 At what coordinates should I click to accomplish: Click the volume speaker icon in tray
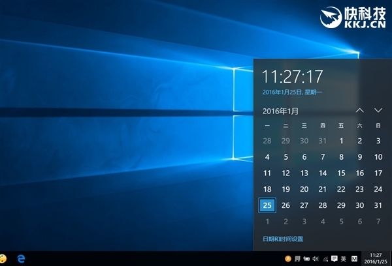(x=316, y=259)
